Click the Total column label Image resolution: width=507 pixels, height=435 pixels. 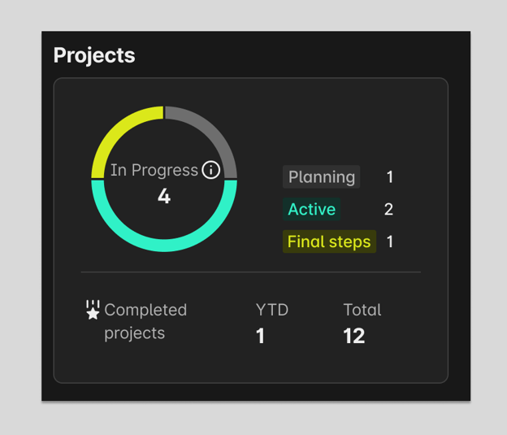362,310
